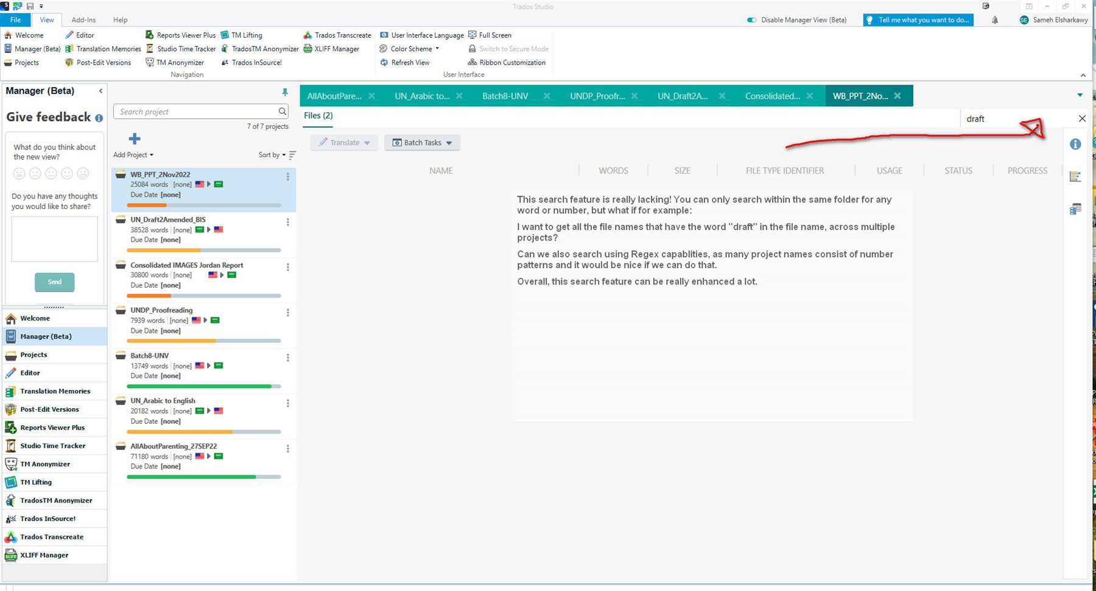The width and height of the screenshot is (1096, 591).
Task: Switch to UNDP_Proofr... project tab
Action: click(x=597, y=96)
